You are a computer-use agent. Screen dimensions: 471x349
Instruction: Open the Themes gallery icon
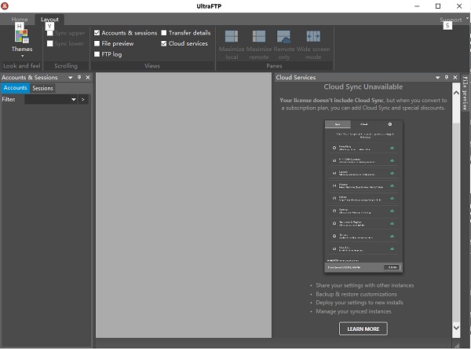[x=22, y=36]
